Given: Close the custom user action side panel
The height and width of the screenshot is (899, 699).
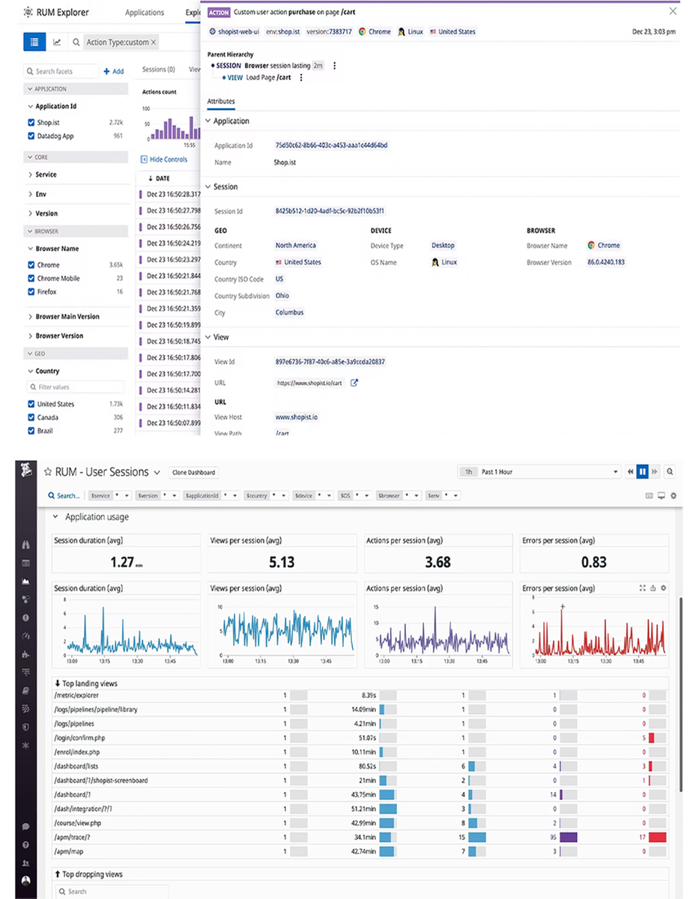Looking at the screenshot, I should 672,10.
